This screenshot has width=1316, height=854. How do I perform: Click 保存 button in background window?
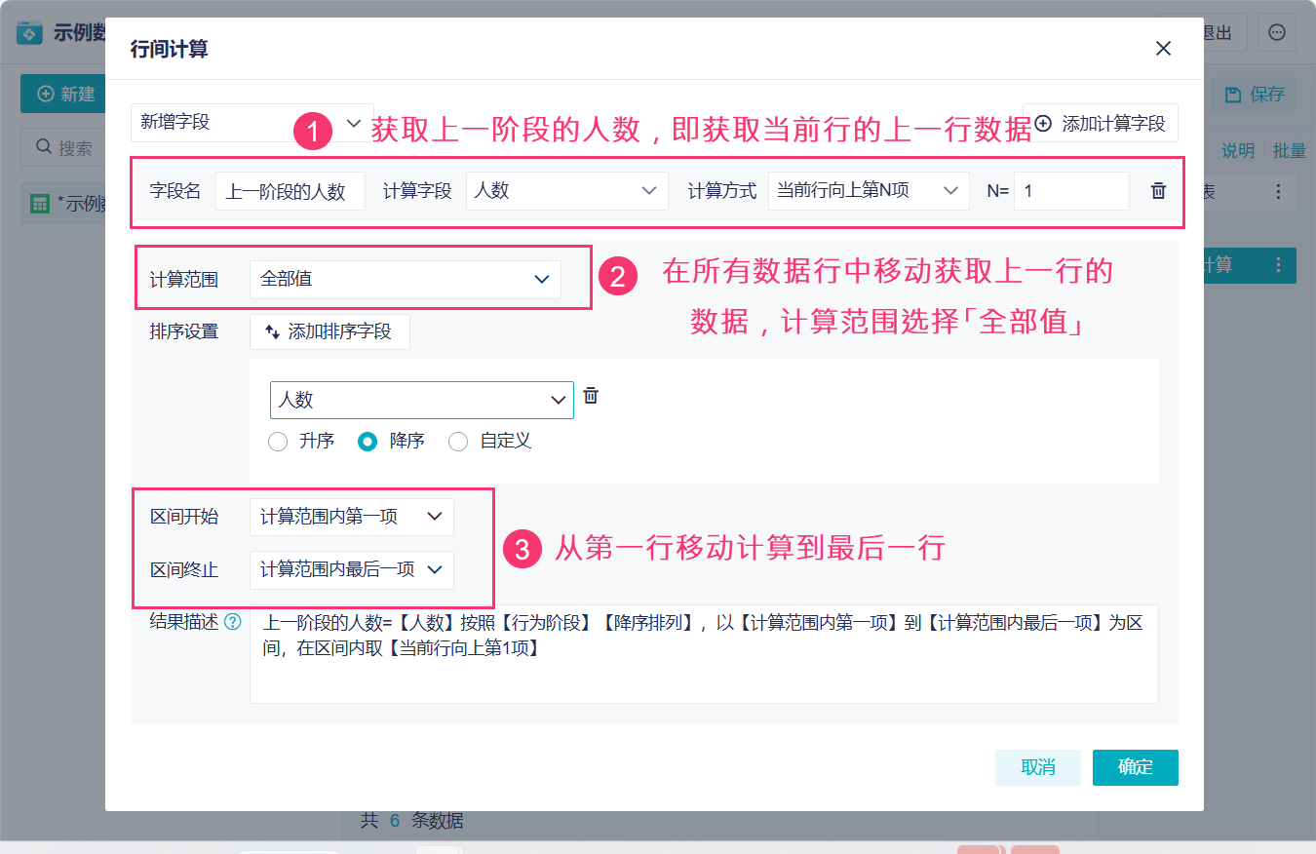click(x=1255, y=95)
